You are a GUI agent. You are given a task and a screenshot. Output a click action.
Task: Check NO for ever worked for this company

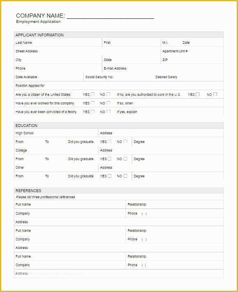click(109, 103)
